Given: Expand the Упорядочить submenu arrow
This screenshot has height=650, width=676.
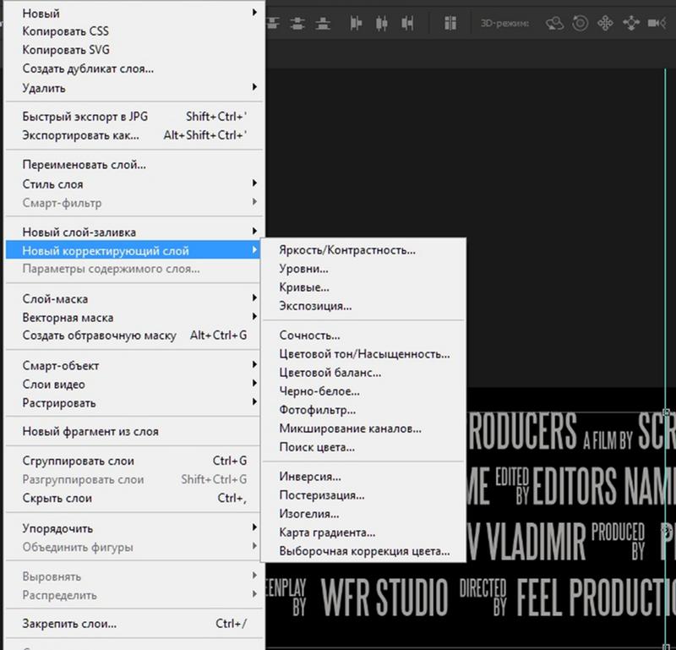Looking at the screenshot, I should click(x=254, y=527).
